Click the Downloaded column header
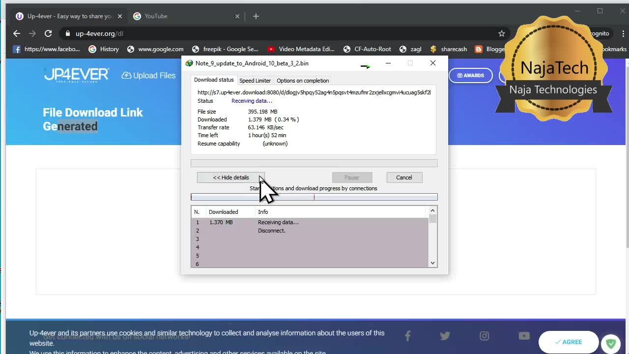This screenshot has height=354, width=629. 230,212
